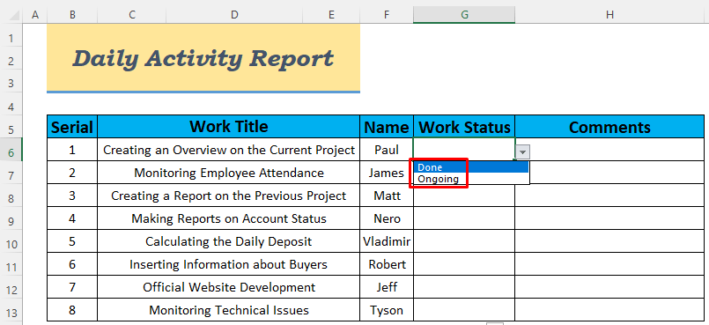Click the empty Work Status cell for Tyson
709x325 pixels.
tap(464, 310)
